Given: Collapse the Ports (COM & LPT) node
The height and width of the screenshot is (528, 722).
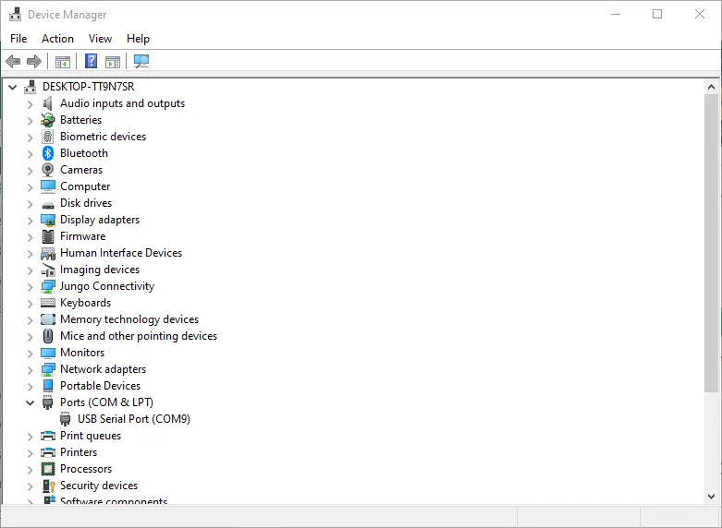Looking at the screenshot, I should coord(30,402).
